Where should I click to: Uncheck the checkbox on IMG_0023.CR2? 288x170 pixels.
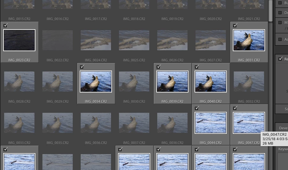pyautogui.click(x=5, y=25)
